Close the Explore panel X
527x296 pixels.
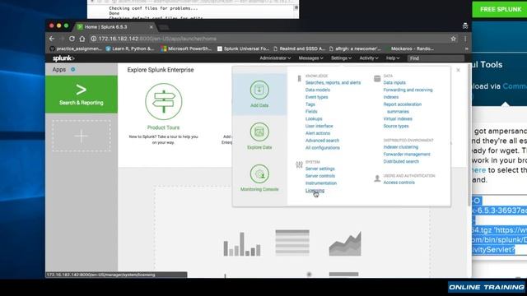[x=459, y=70]
